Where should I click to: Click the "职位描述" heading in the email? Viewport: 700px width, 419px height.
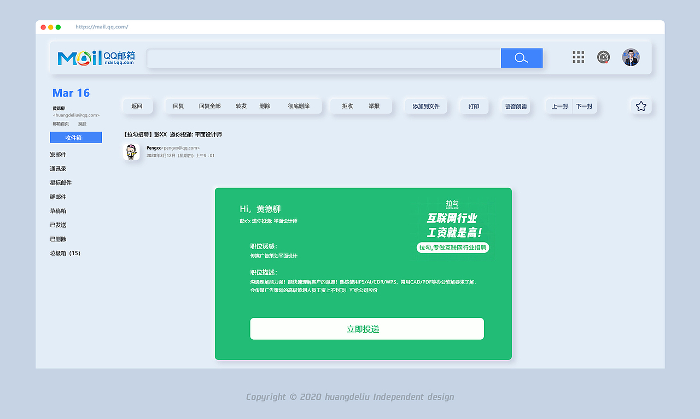(264, 273)
